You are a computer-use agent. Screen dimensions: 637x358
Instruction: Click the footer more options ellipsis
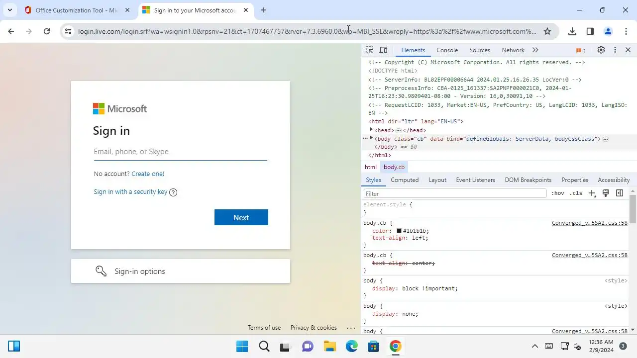[x=351, y=328]
